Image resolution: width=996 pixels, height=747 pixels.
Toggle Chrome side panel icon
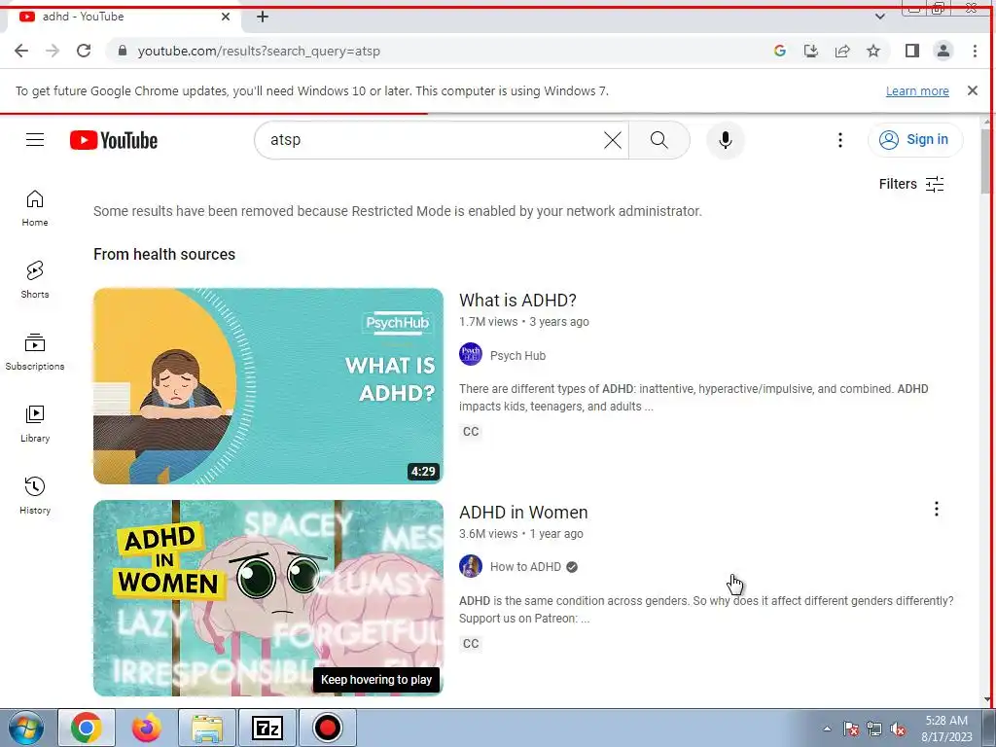[912, 51]
